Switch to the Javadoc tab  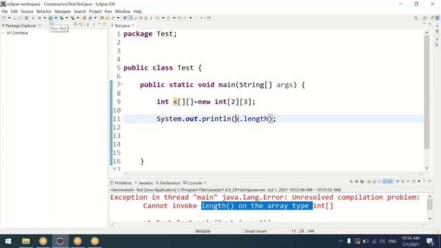pyautogui.click(x=144, y=183)
